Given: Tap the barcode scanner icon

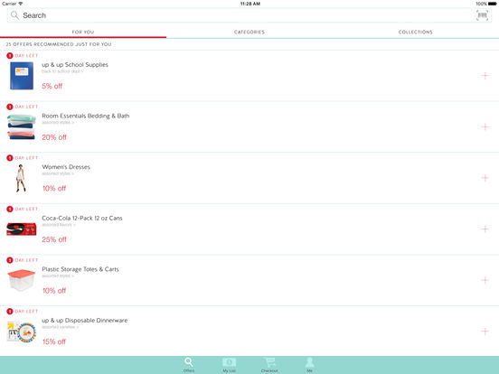Looking at the screenshot, I should point(482,15).
